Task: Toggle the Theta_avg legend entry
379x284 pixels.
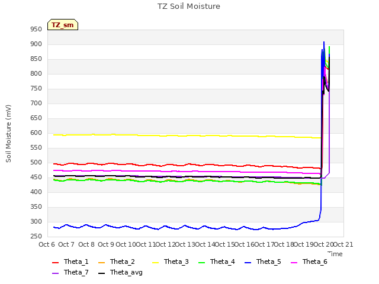Action: click(x=120, y=272)
